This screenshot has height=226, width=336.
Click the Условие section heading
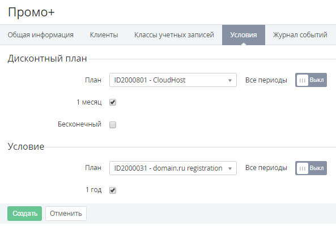click(26, 146)
